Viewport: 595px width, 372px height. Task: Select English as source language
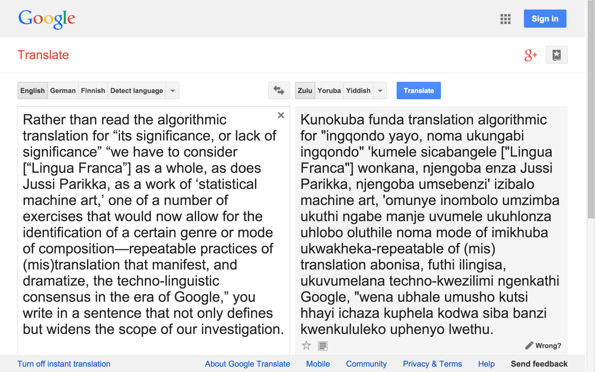(x=33, y=91)
